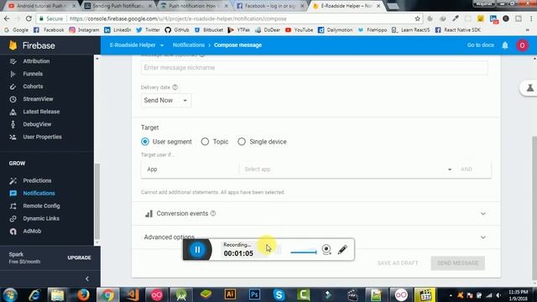
Task: Open Photoshop from the taskbar
Action: tap(254, 294)
